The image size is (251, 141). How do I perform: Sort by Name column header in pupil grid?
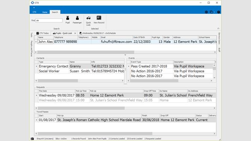[x=45, y=37]
